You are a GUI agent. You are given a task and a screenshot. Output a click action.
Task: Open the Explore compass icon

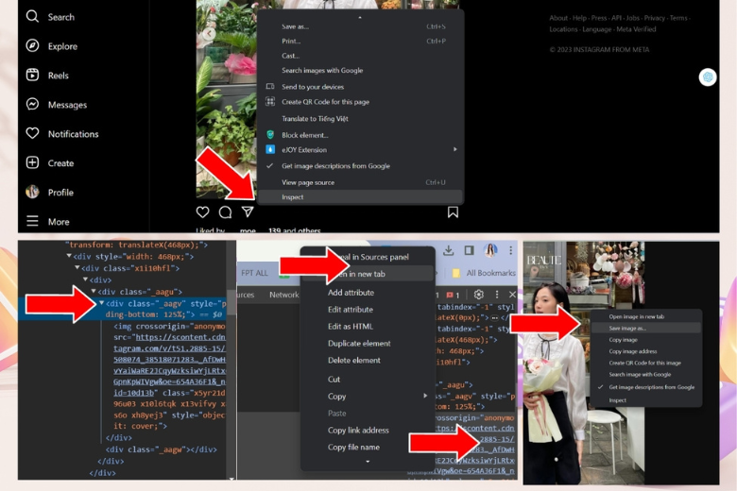pyautogui.click(x=32, y=46)
